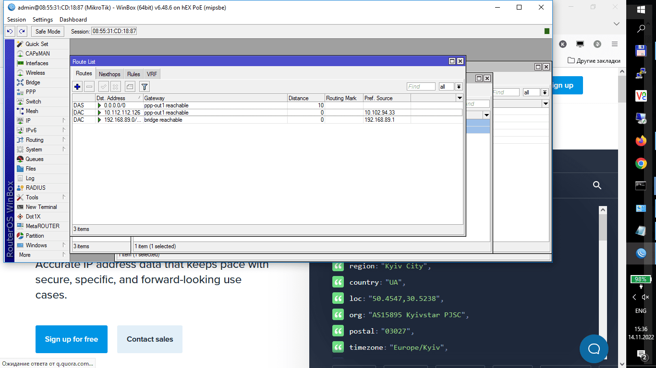Open the Route List column chooser dropdown arrow
Screen dimensions: 656x368
[x=459, y=98]
